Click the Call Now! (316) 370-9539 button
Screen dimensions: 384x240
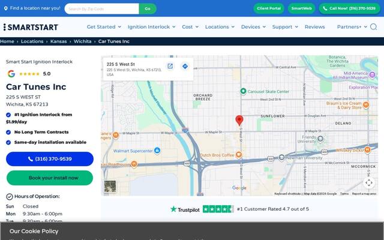click(349, 8)
